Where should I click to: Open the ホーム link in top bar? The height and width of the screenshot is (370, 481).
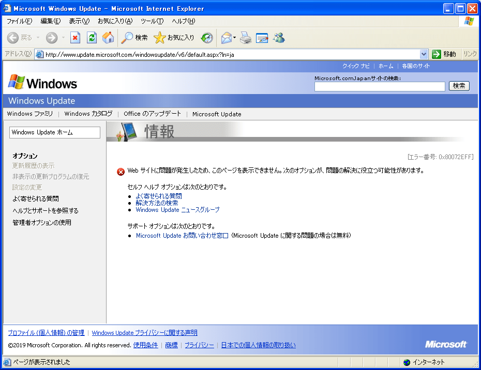click(386, 66)
